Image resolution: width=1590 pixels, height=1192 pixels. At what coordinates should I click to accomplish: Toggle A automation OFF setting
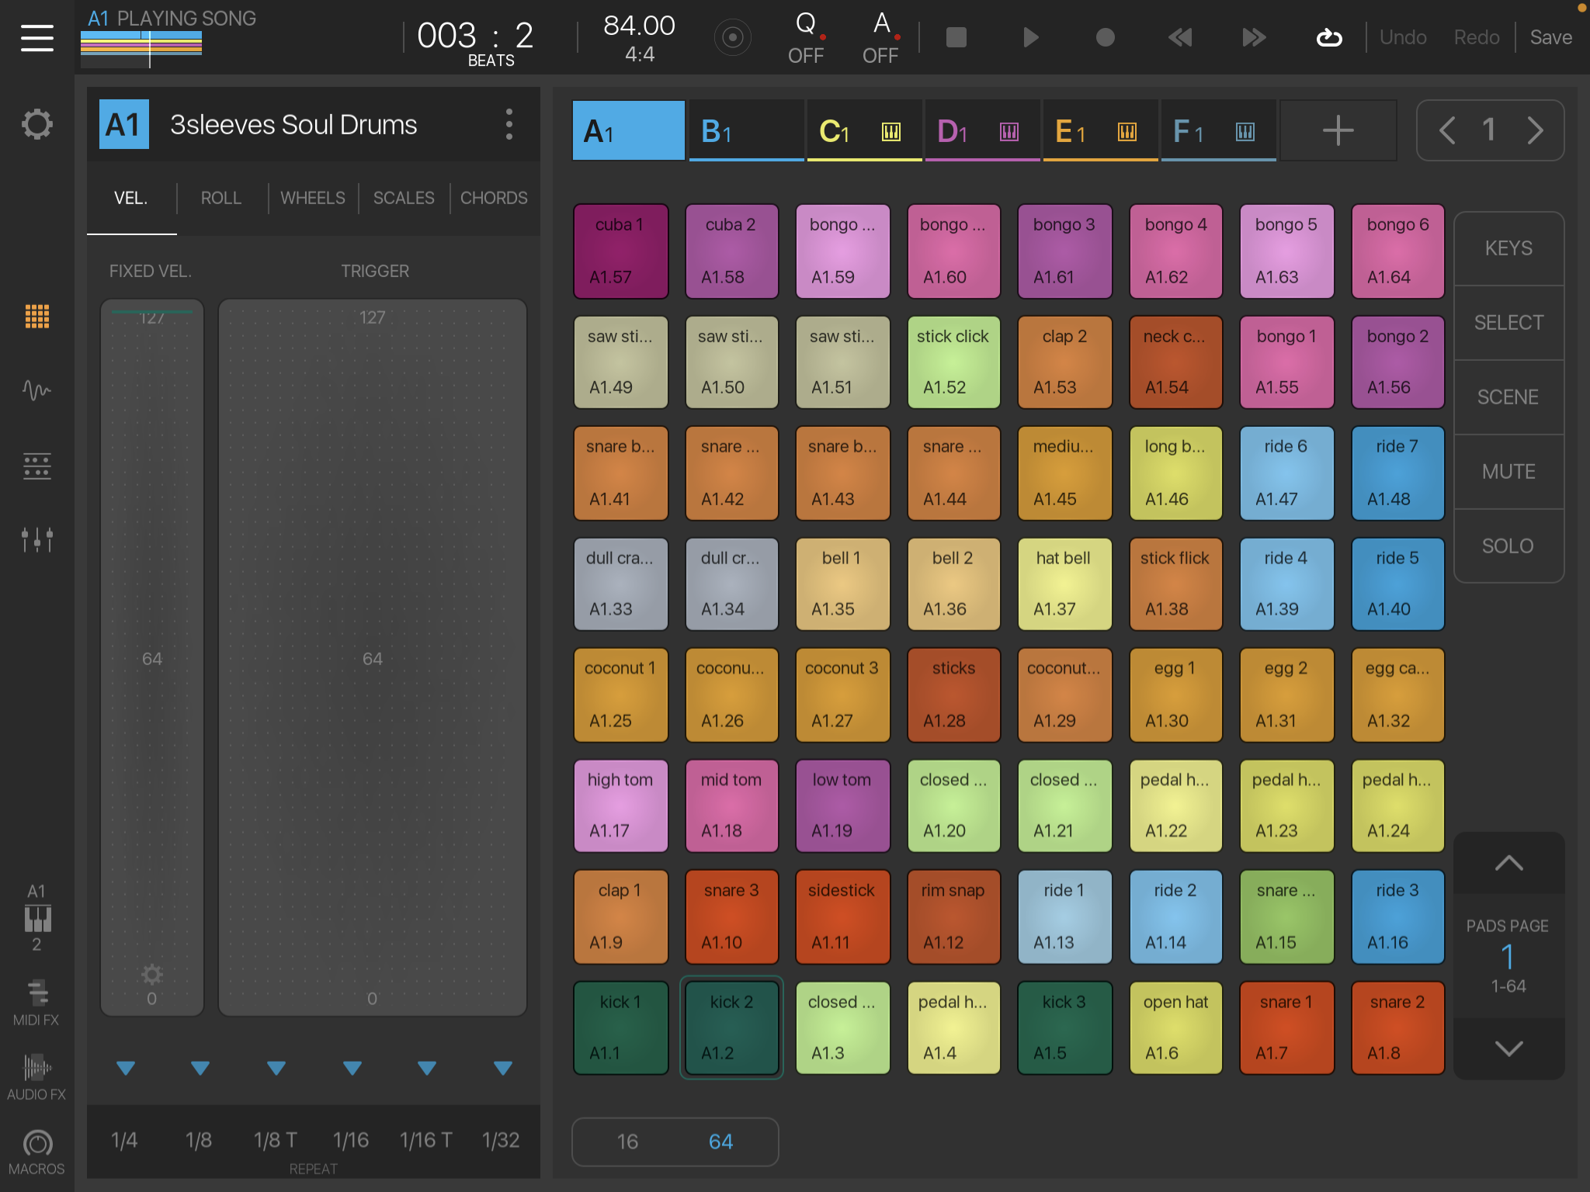click(880, 37)
